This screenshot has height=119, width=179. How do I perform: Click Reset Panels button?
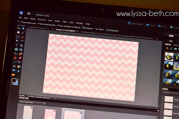pyautogui.click(x=135, y=24)
